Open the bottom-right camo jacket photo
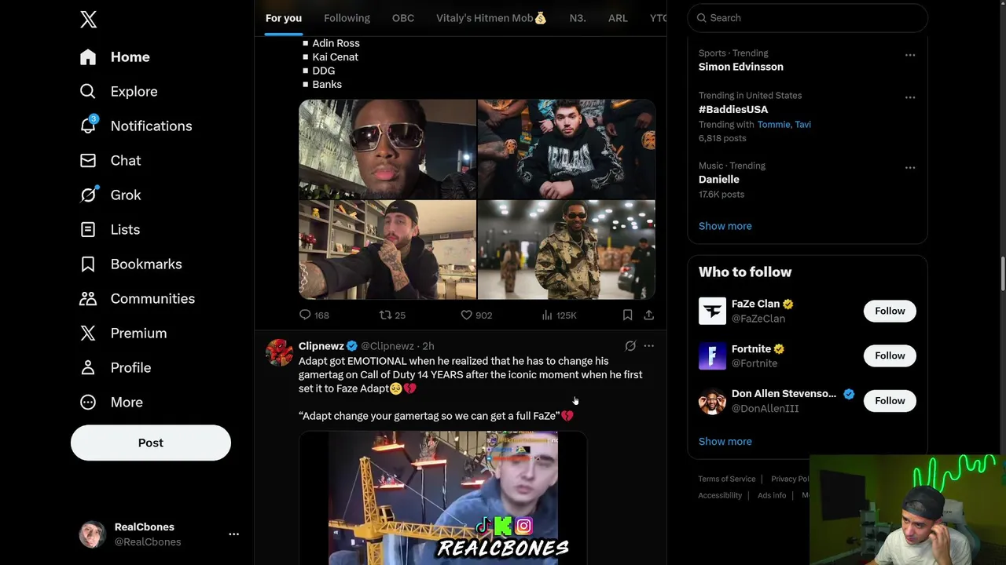 click(567, 250)
